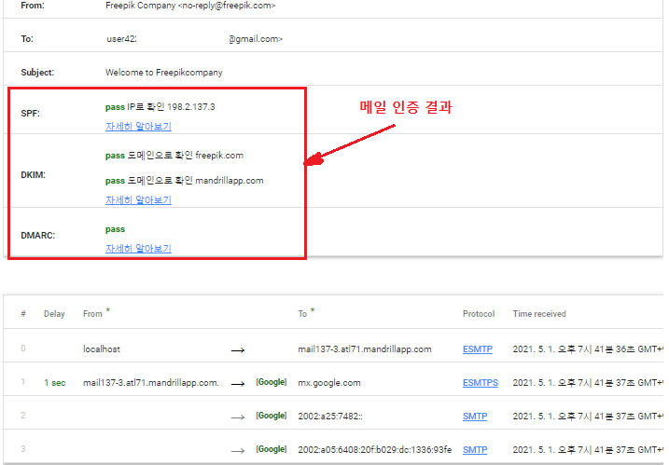Image resolution: width=669 pixels, height=465 pixels.
Task: Click the @gmail.com recipient domain text
Action: coord(256,39)
